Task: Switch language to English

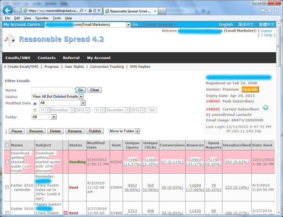Action: 226,24
